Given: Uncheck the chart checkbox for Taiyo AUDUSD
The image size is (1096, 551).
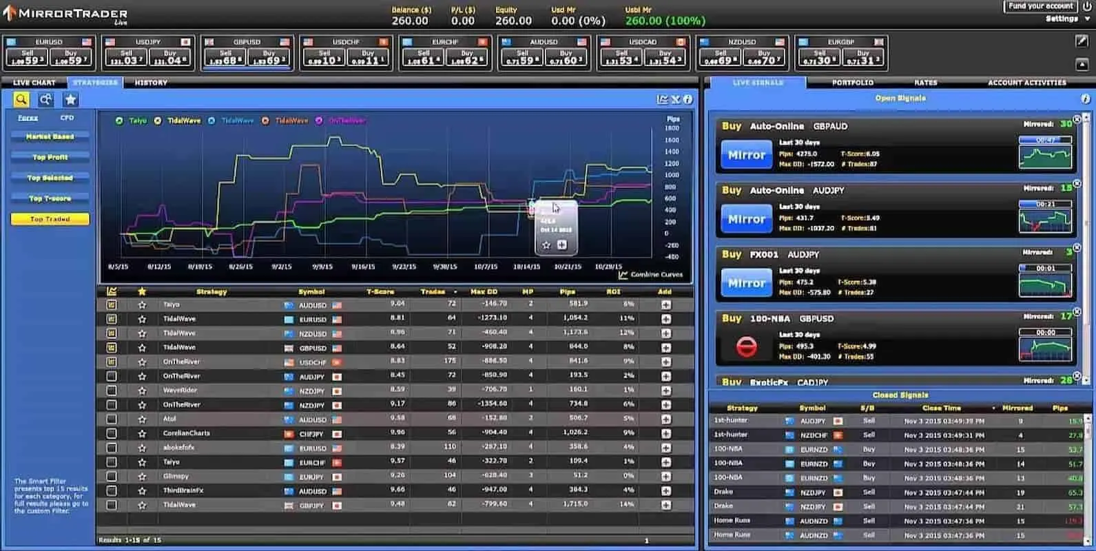Looking at the screenshot, I should pyautogui.click(x=112, y=304).
